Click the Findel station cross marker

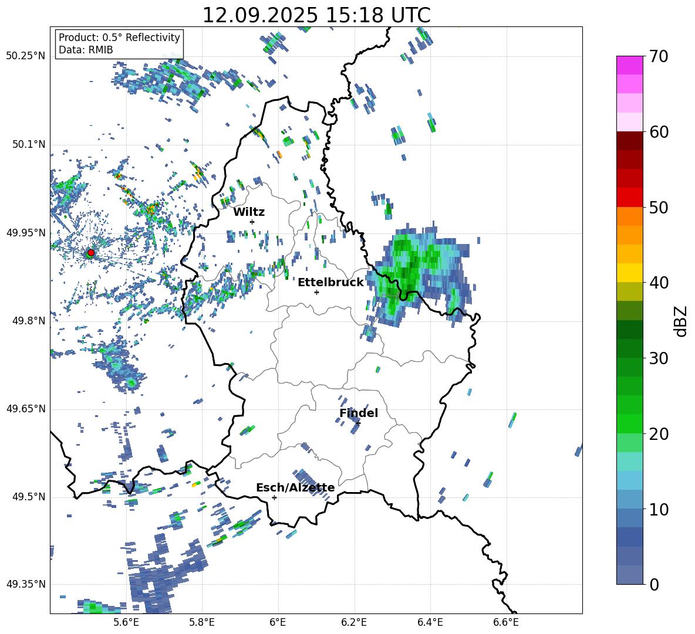click(x=358, y=423)
